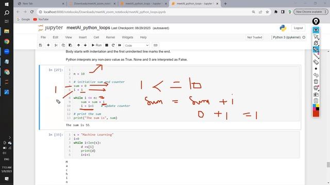Screen dimensions: 330x185
Task: Select the cursor pointer tool in annotation toolbar
Action: click(x=316, y=36)
